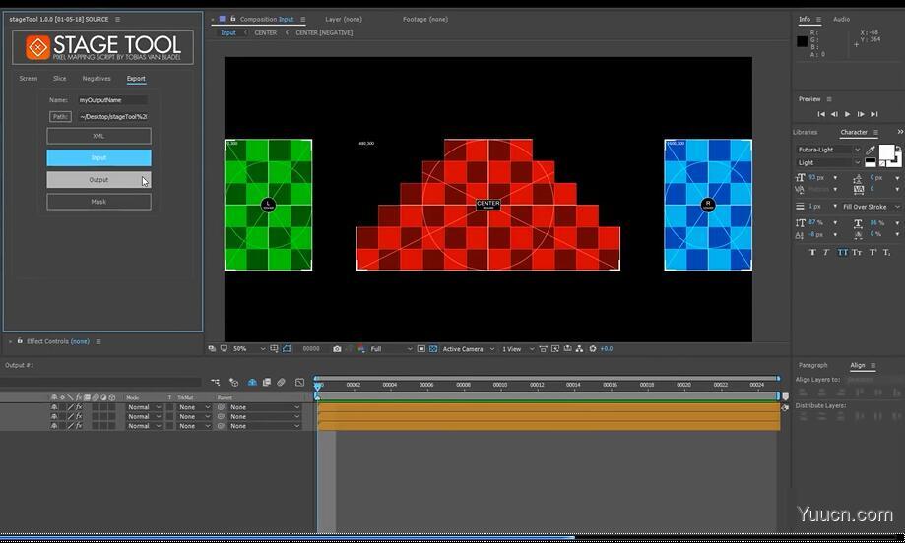Toggle region of interest in viewer
Image resolution: width=905 pixels, height=543 pixels.
pyautogui.click(x=421, y=349)
